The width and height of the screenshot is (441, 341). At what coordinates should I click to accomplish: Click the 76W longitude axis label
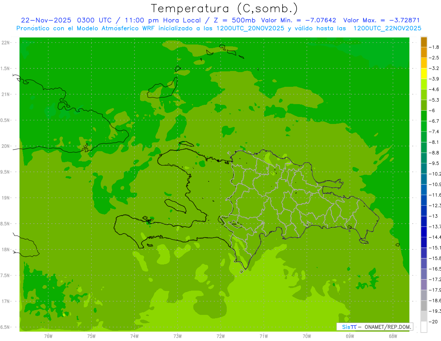pyautogui.click(x=48, y=336)
